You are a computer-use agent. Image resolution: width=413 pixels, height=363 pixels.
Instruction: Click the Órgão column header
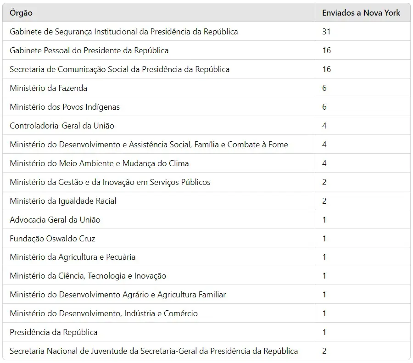point(159,13)
